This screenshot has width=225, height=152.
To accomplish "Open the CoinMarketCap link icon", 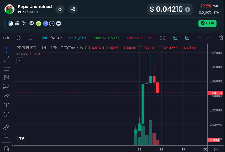I will pyautogui.click(x=45, y=24).
